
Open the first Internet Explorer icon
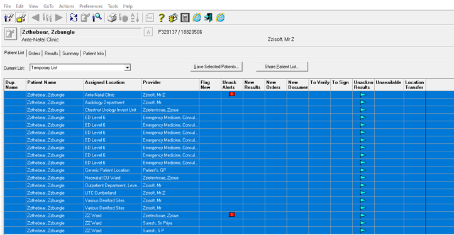(197, 18)
